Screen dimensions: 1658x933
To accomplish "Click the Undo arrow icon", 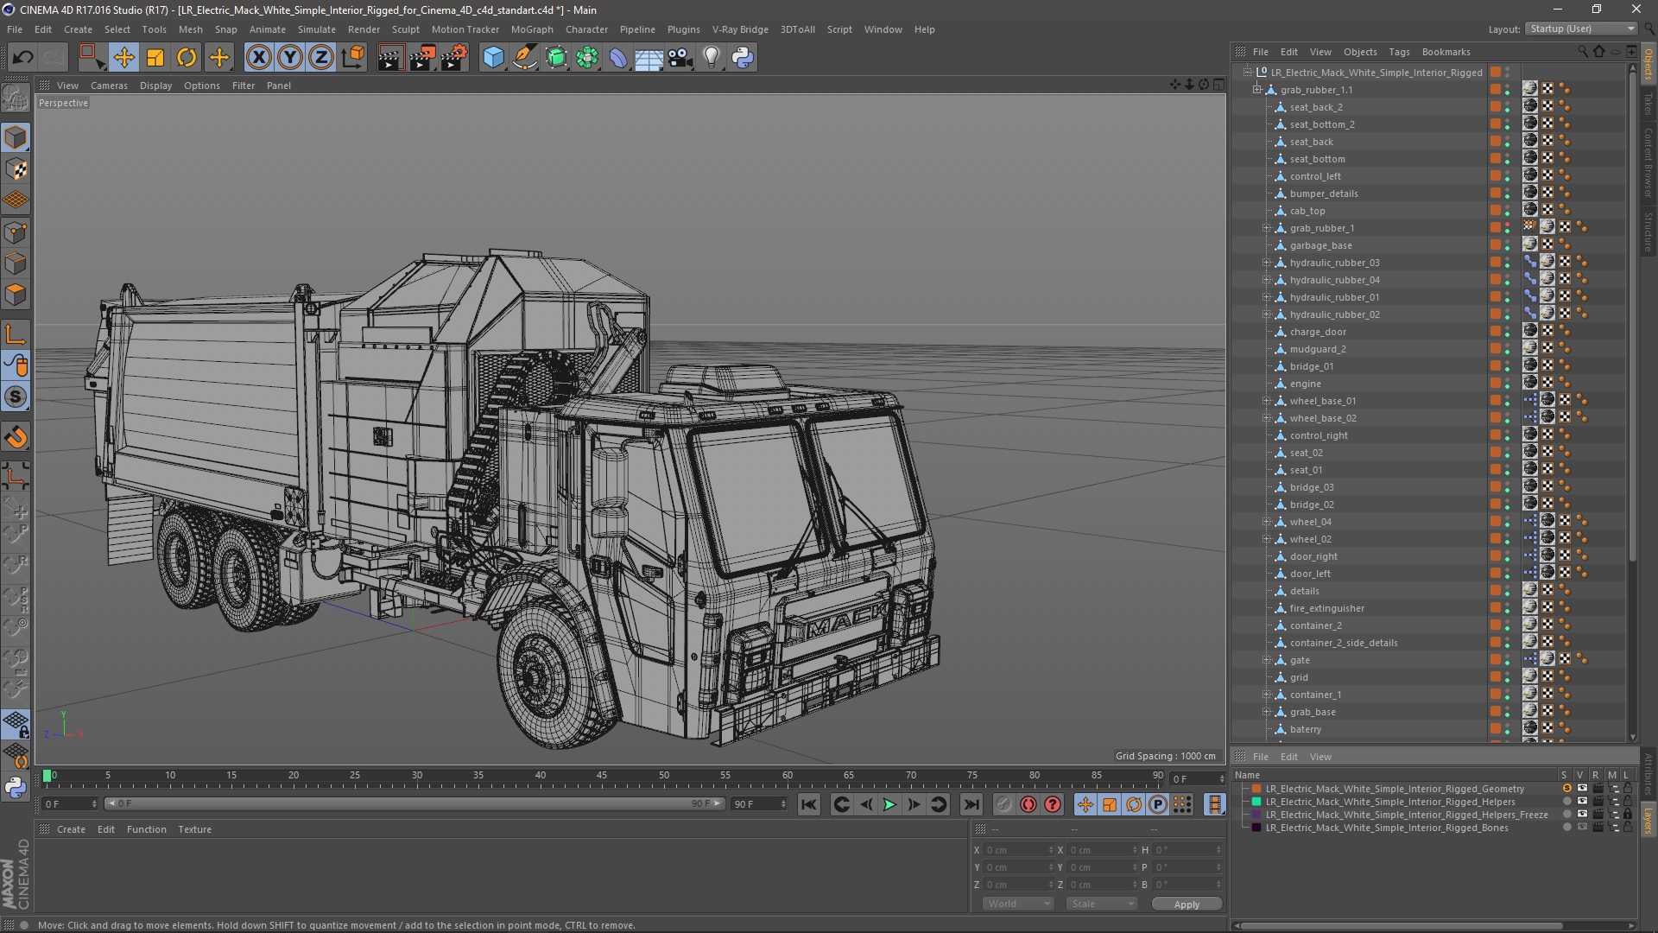I will (x=22, y=58).
